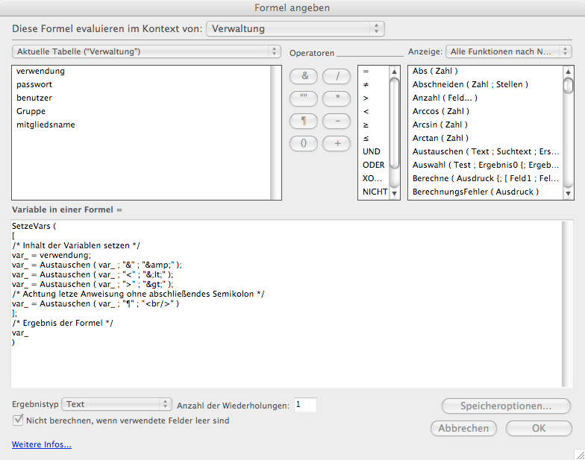Expand the Anzeige functions filter dropdown
The height and width of the screenshot is (460, 585).
click(x=509, y=51)
